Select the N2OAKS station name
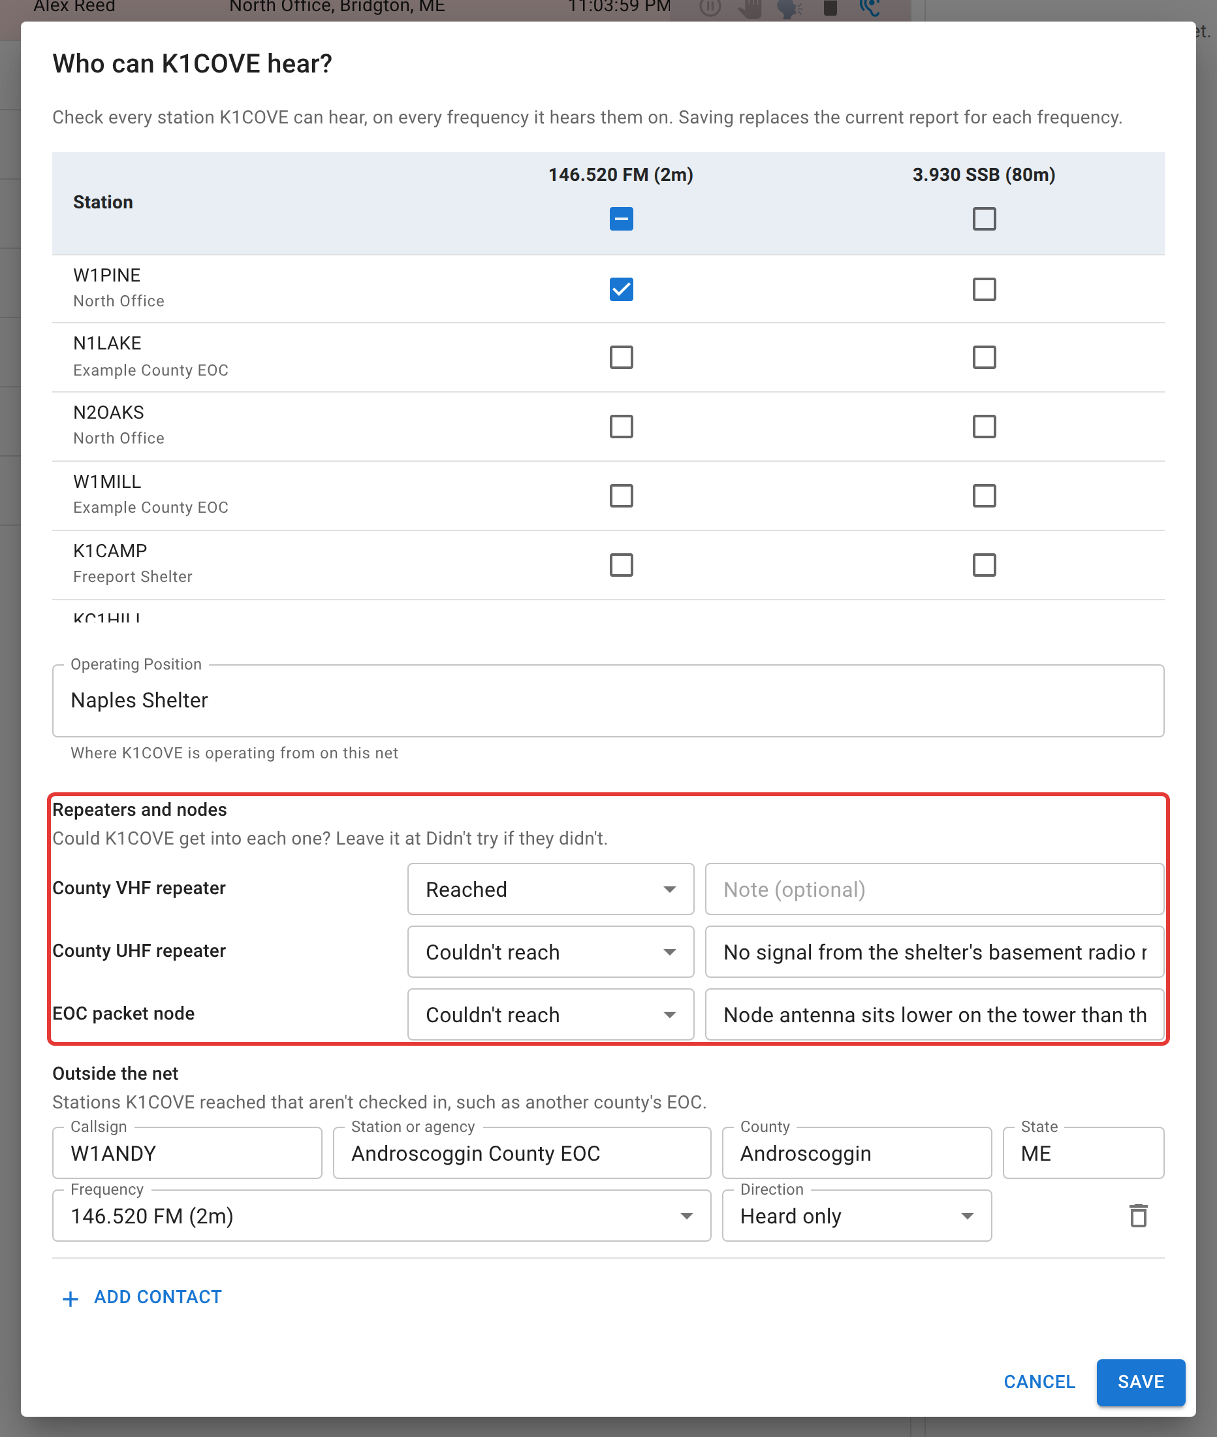 (108, 412)
